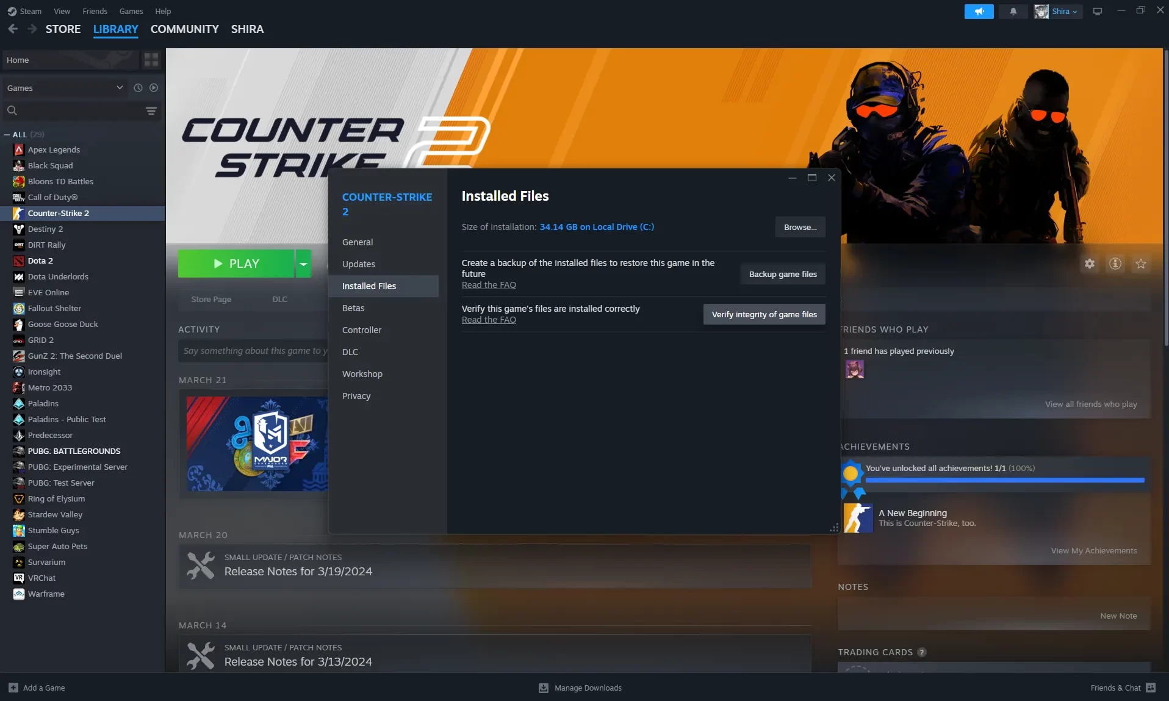Click the Dota 2 game icon
1169x701 pixels.
click(19, 261)
